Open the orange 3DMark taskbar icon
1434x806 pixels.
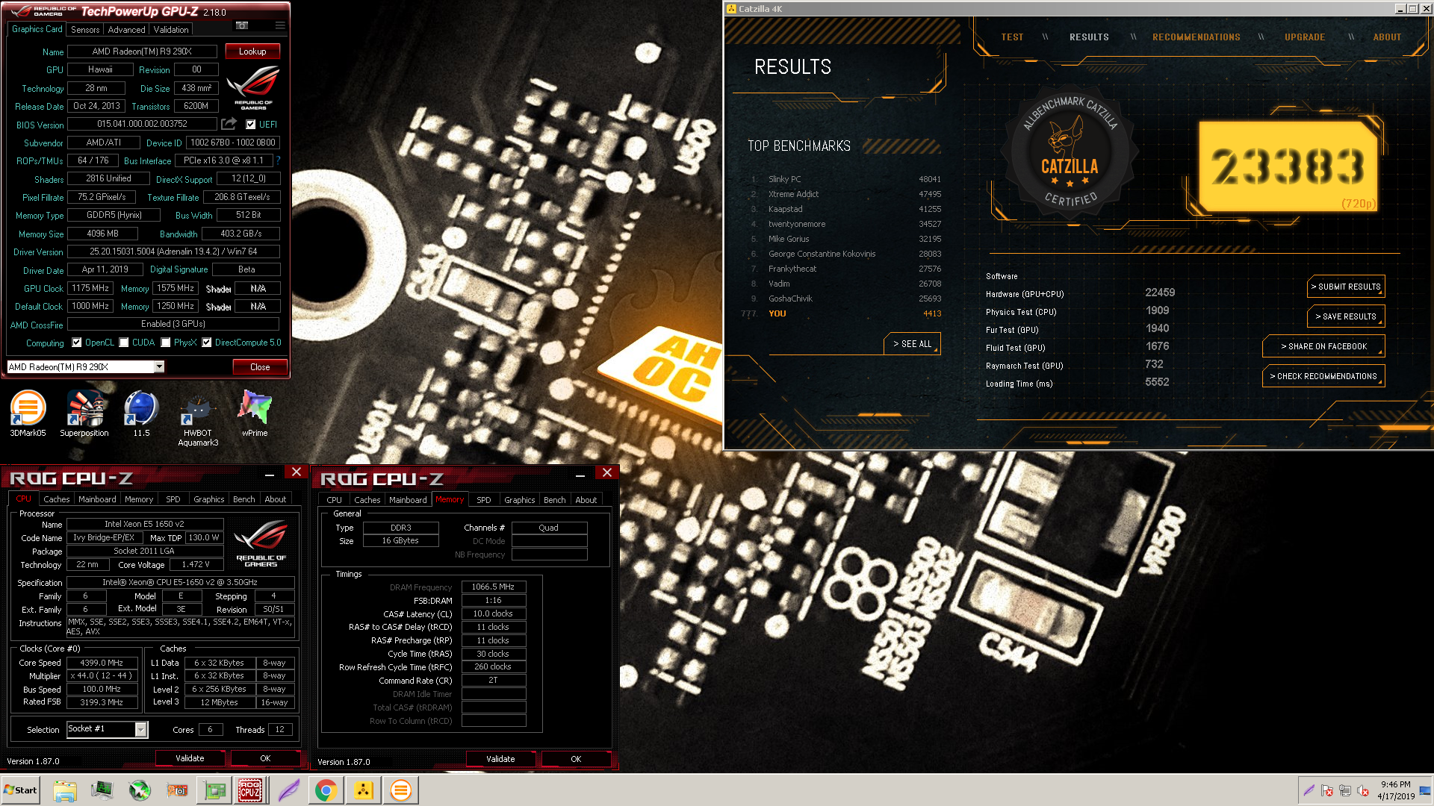coord(400,790)
